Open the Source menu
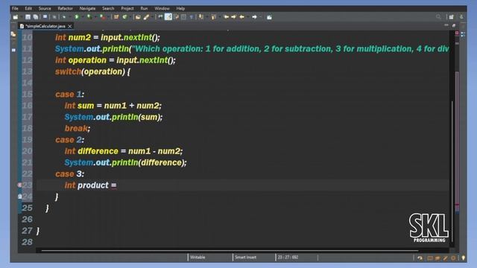Viewport: 477px width, 268px height. [45, 8]
